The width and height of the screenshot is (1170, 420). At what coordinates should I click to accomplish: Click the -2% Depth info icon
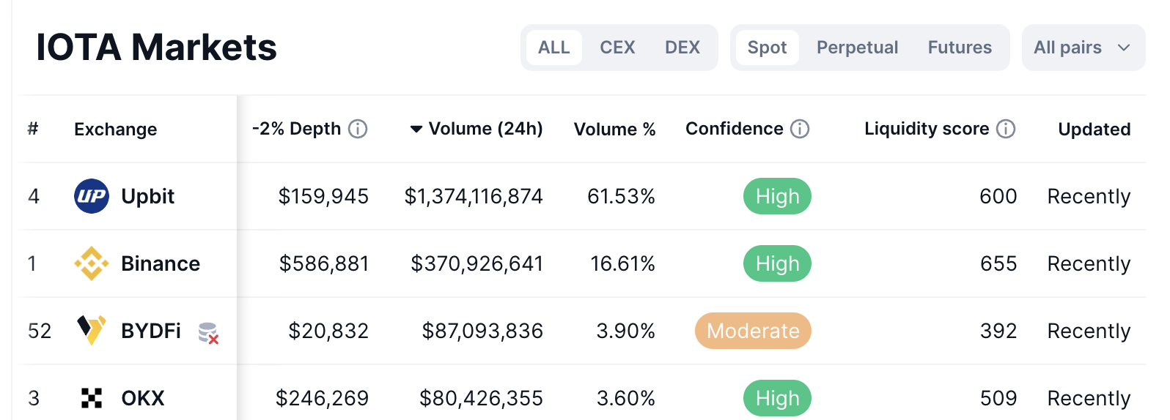click(358, 129)
